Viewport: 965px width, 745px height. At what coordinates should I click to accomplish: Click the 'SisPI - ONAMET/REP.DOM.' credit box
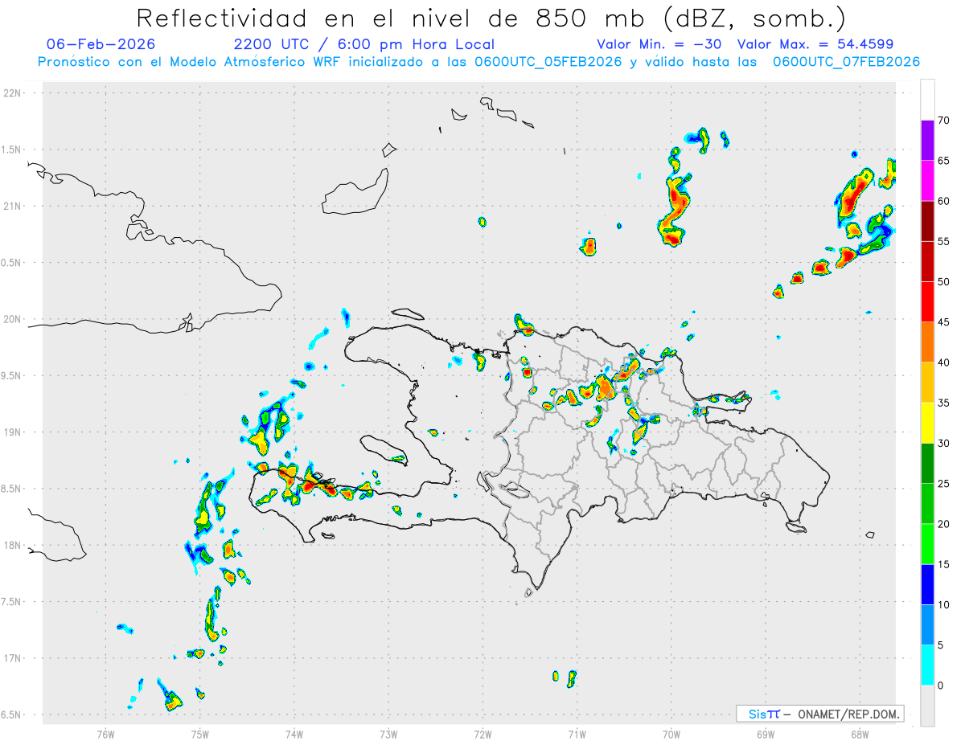click(820, 714)
